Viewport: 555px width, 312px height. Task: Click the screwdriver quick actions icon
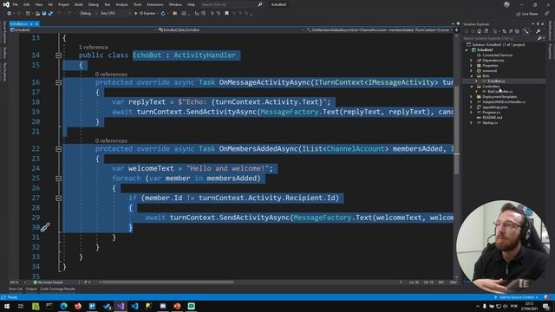pos(45,227)
